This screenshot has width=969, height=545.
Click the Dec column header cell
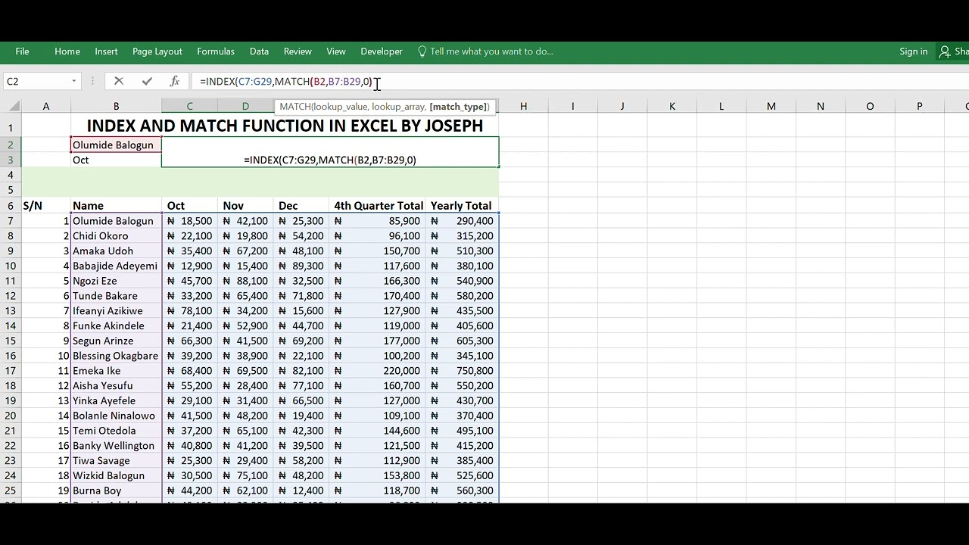coord(301,206)
